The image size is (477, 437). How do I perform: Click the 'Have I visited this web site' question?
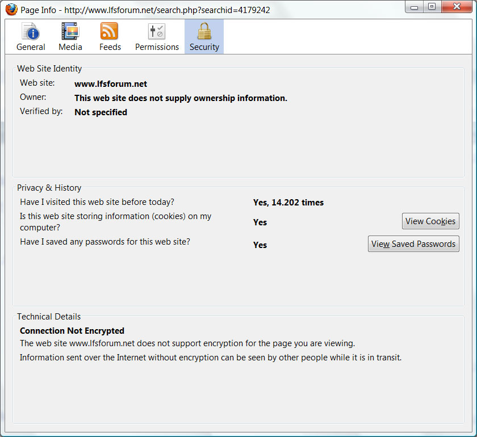[97, 202]
